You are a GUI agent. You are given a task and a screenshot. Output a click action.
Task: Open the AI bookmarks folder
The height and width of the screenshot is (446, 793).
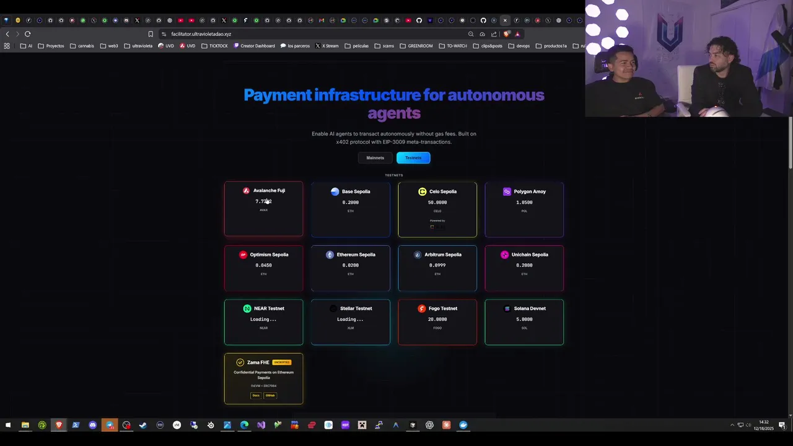26,46
